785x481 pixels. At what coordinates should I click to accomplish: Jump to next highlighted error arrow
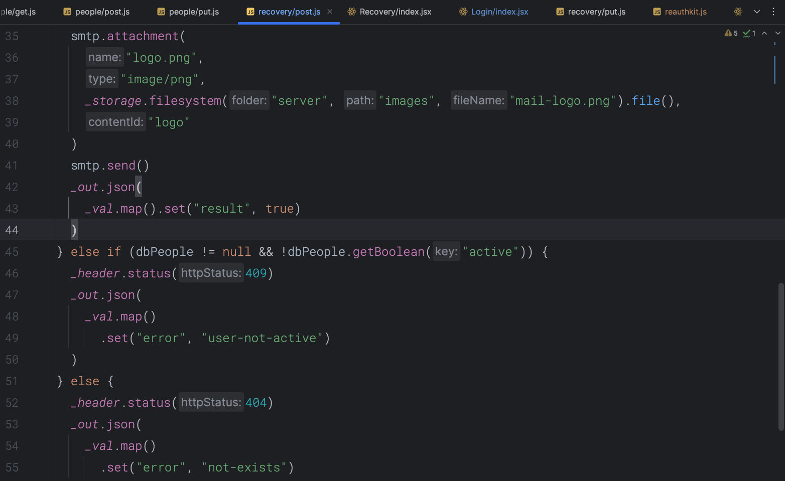pos(777,33)
